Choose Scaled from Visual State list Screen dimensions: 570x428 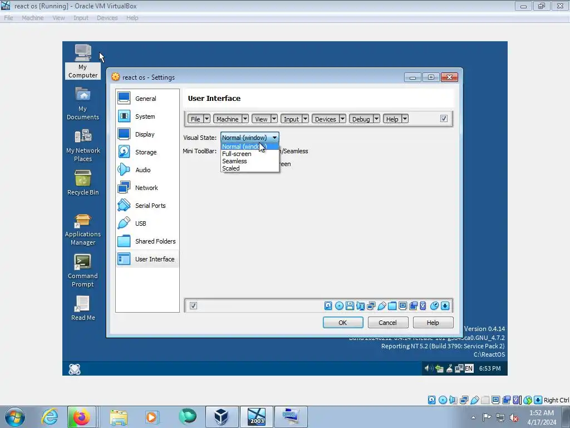tap(250, 168)
